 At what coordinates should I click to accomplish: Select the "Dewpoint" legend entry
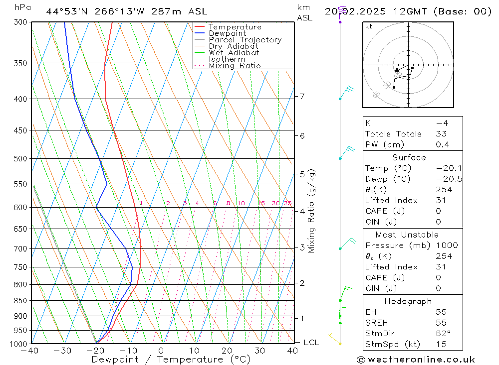click(227, 33)
